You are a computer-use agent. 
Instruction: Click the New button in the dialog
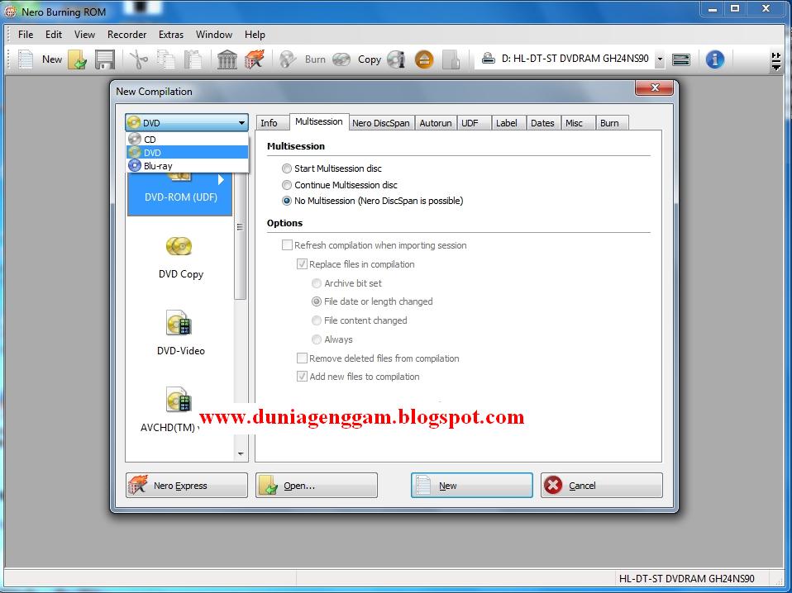(x=470, y=485)
